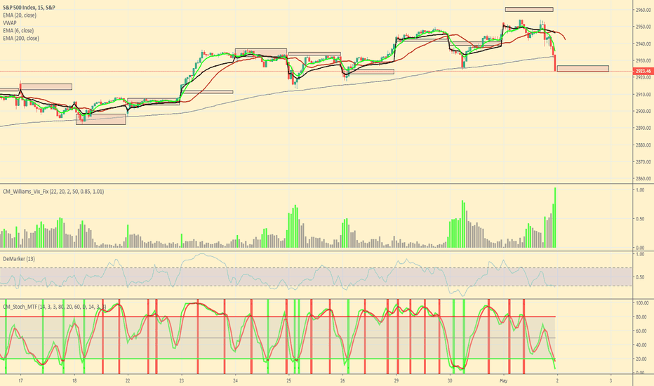This screenshot has height=386, width=654.
Task: Click date 25 on the time axis
Action: coord(288,380)
